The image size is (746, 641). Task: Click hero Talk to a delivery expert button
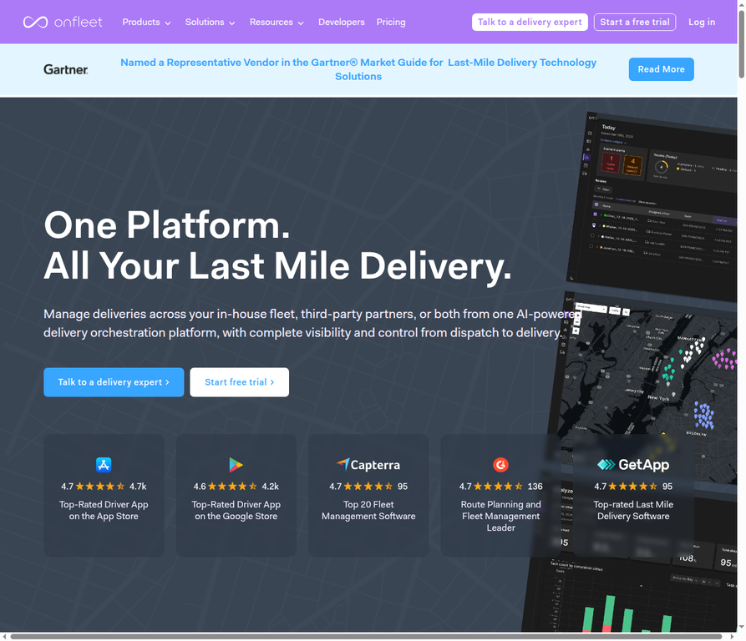(x=114, y=382)
